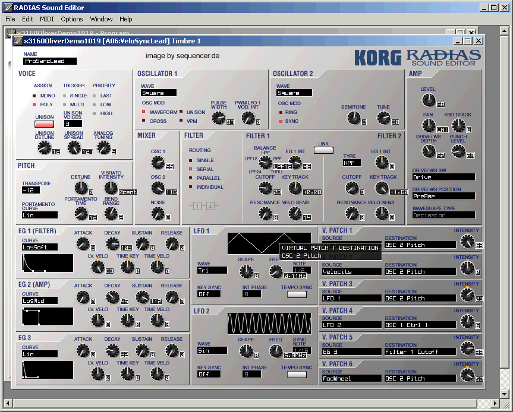Open the Options menu
This screenshot has height=412, width=513.
point(72,19)
